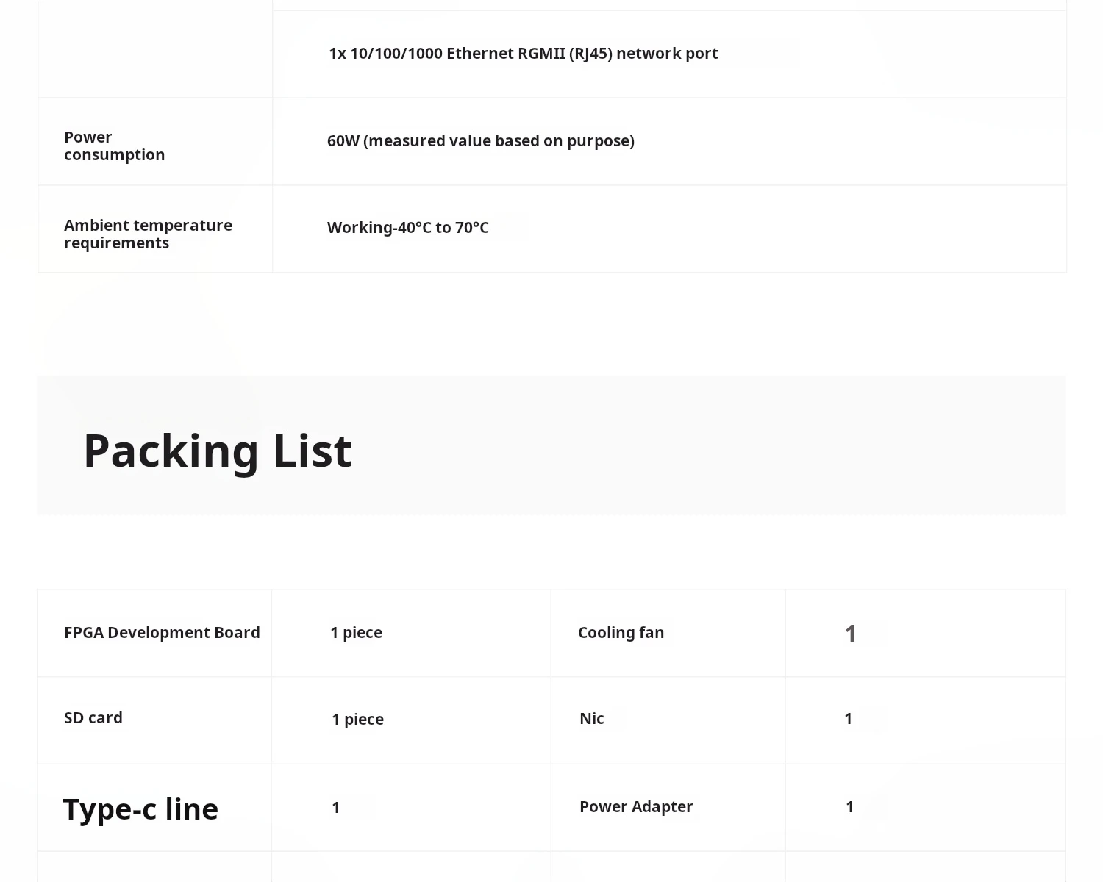This screenshot has width=1103, height=882.
Task: Click the SD card quantity '1 piece'
Action: 357,720
